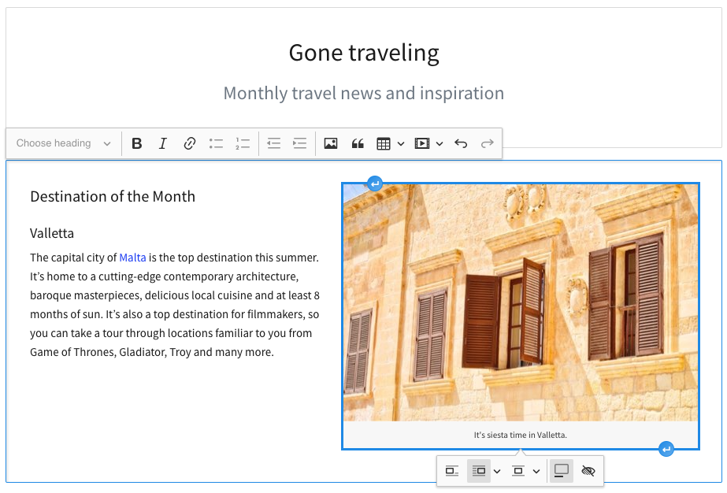This screenshot has height=493, width=727.
Task: Apply italic formatting
Action: point(163,143)
